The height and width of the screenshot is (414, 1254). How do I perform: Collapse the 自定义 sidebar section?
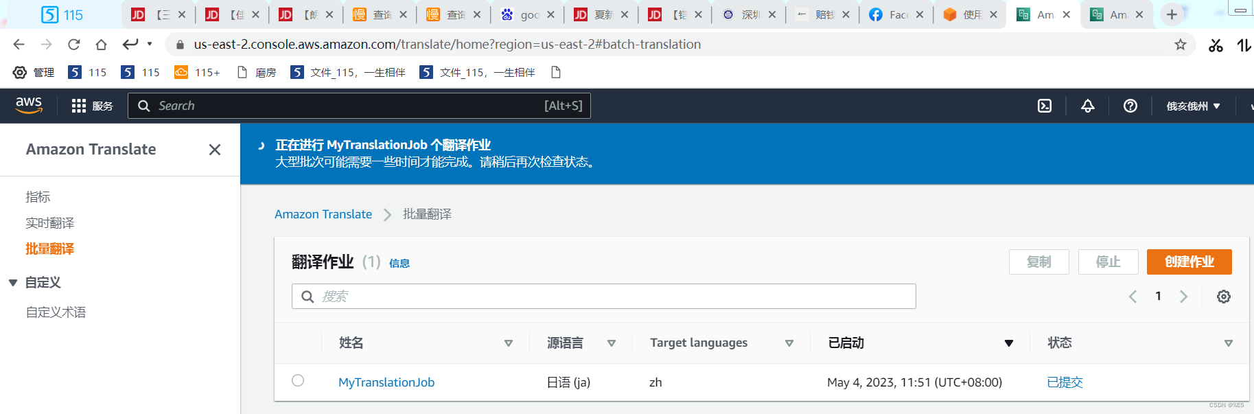[x=13, y=283]
